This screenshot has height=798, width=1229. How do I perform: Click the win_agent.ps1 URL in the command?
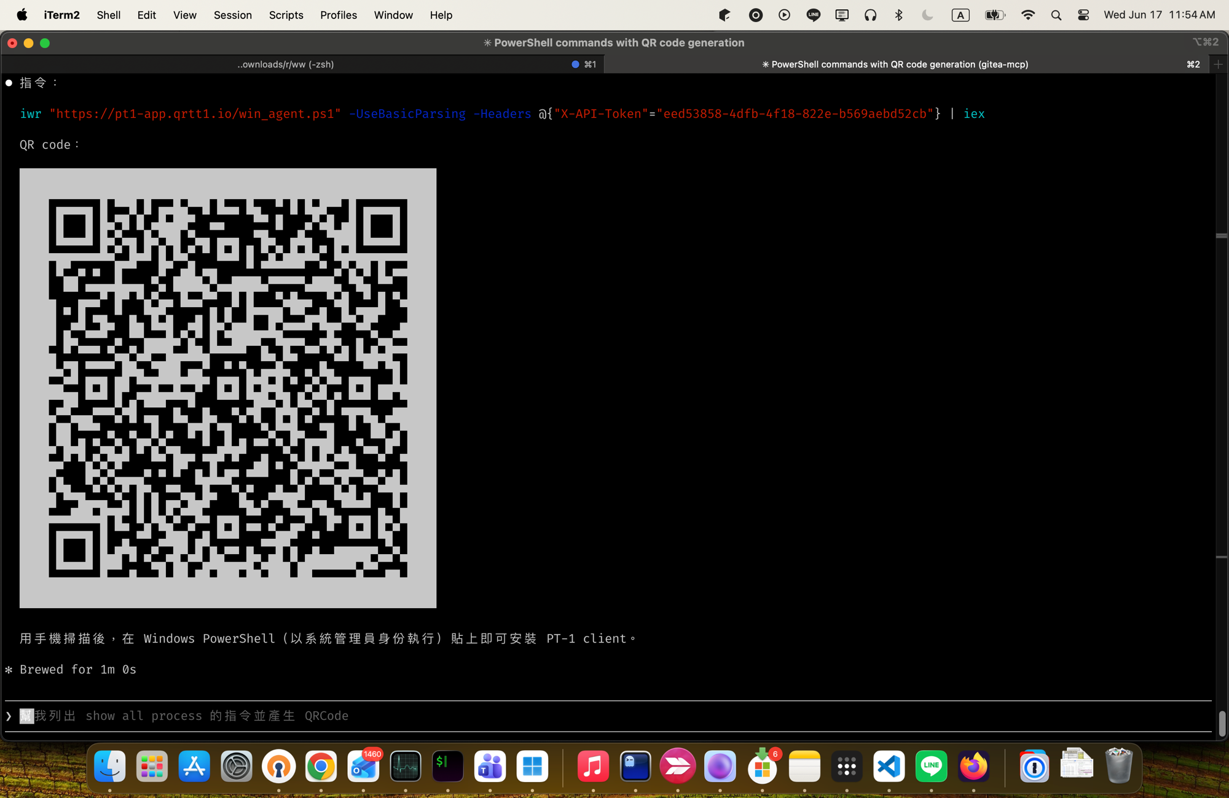tap(195, 114)
